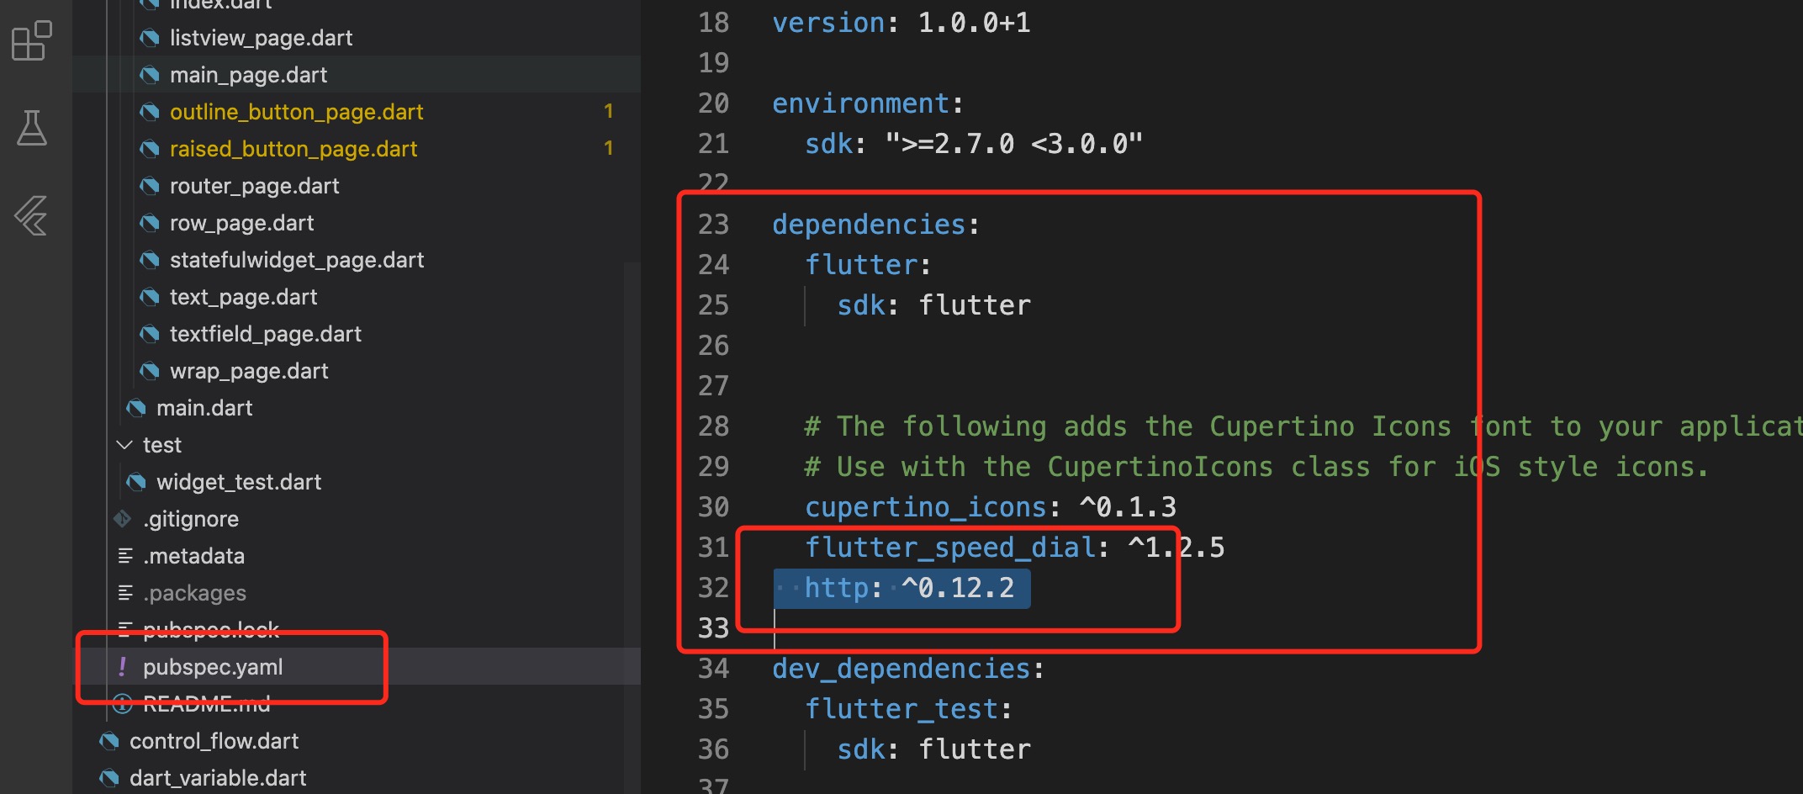Click Dart icon beside outline_button_page.dart
1803x794 pixels.
150,112
